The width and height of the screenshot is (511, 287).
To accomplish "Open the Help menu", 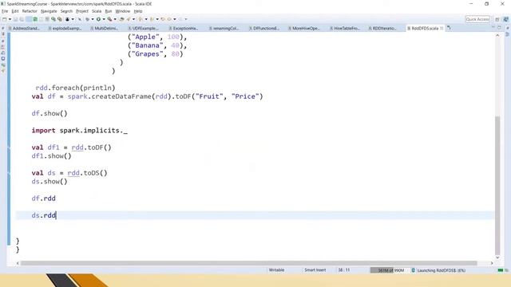I will [138, 11].
